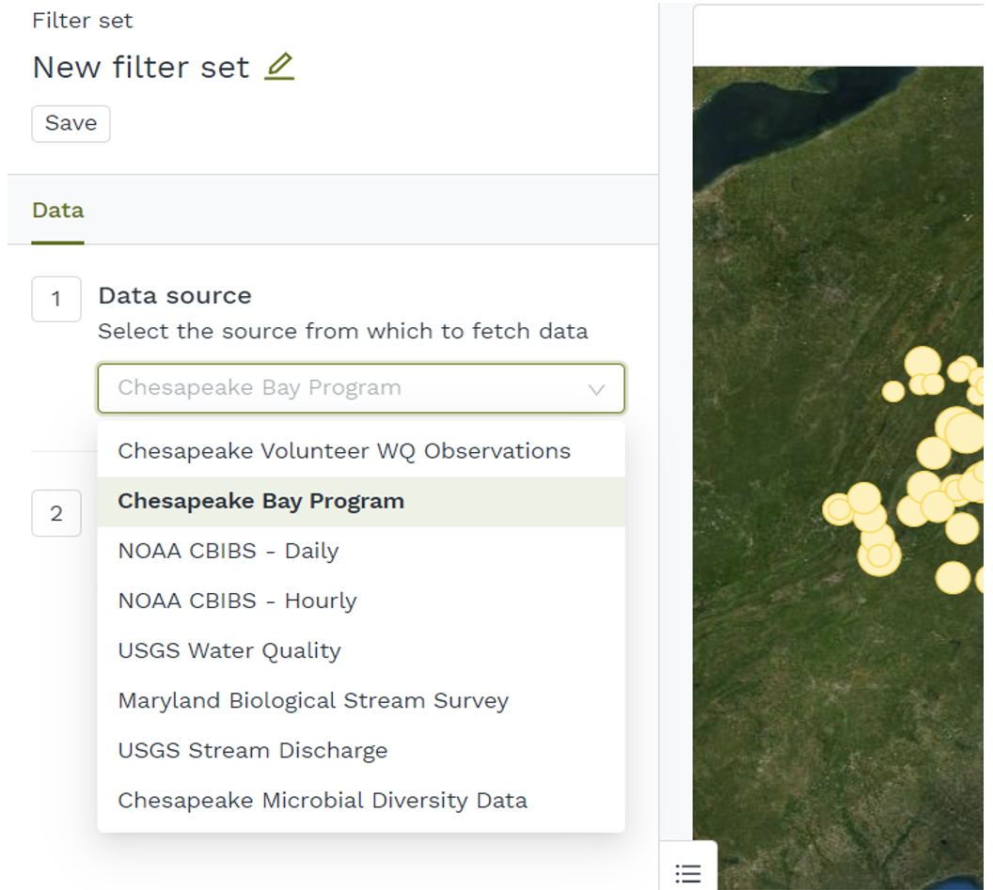Viewport: 993px width, 890px height.
Task: Click the Data source heading
Action: click(x=175, y=296)
